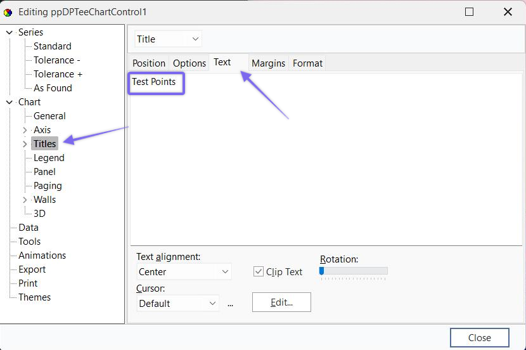Click the Rotation slider track
The image size is (526, 350).
[x=355, y=271]
